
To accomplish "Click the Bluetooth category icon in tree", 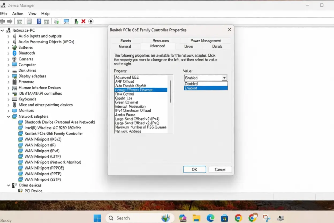I will click(x=14, y=53).
